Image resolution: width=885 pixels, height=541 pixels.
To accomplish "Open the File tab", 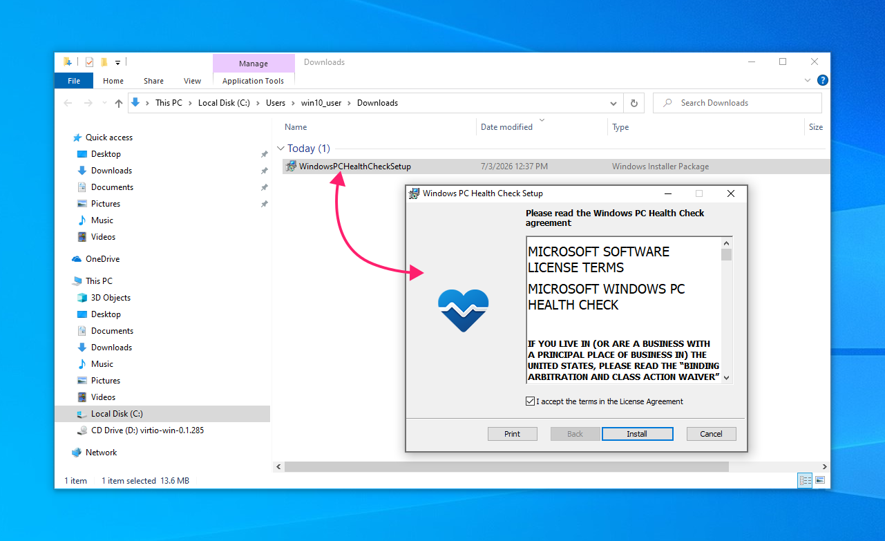I will click(74, 81).
